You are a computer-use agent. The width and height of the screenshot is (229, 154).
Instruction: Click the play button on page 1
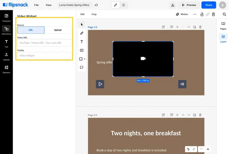coord(100,84)
